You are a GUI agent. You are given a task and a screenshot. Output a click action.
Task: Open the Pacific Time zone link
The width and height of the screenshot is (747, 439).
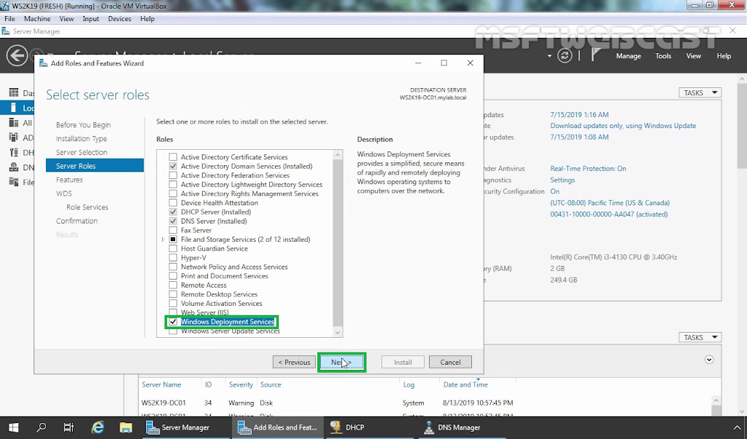(610, 202)
